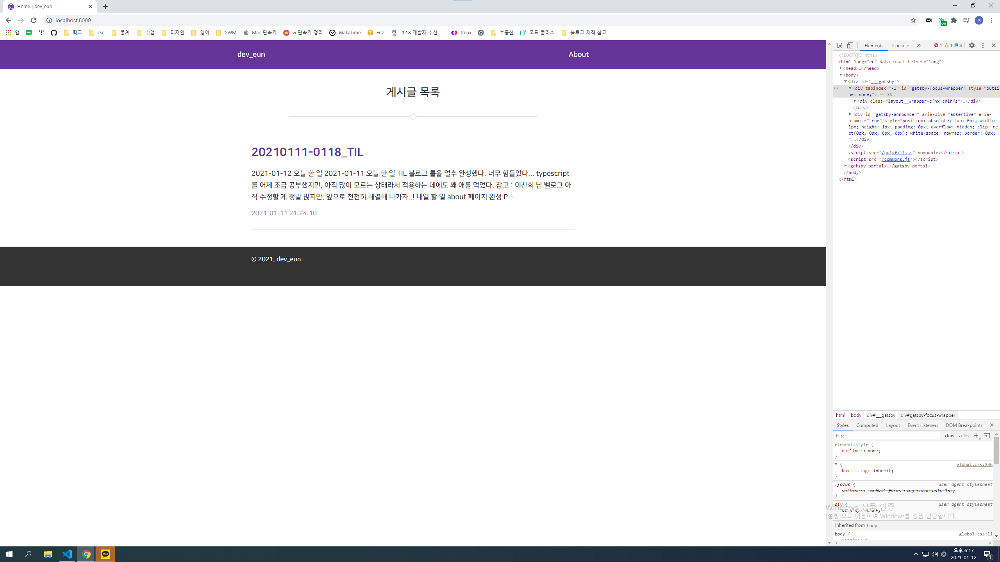
Task: Reload the localhost page
Action: [34, 20]
